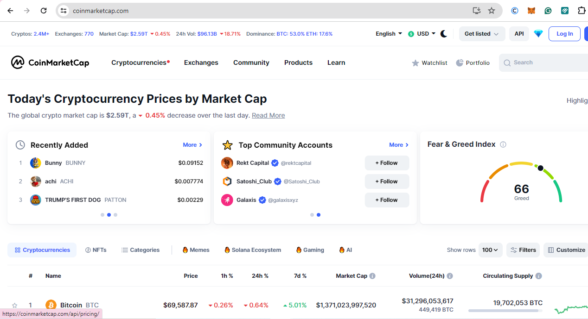Open the Products nav menu
Image resolution: width=588 pixels, height=319 pixels.
[299, 63]
